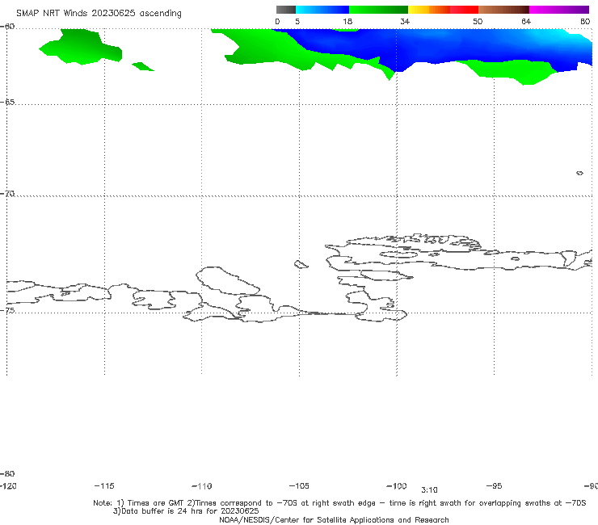Click the tiny island outline near the right edge
The width and height of the screenshot is (598, 525).
point(579,173)
